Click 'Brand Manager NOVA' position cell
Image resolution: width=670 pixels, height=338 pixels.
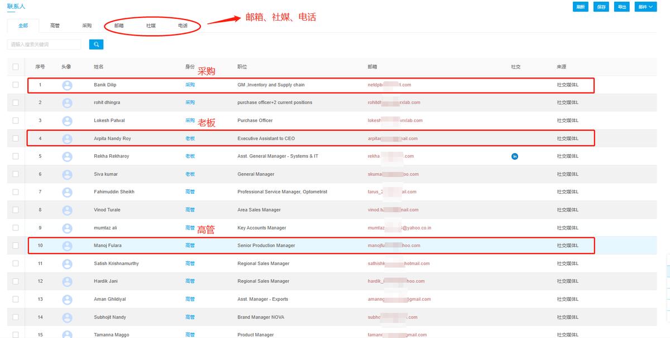[x=260, y=317]
